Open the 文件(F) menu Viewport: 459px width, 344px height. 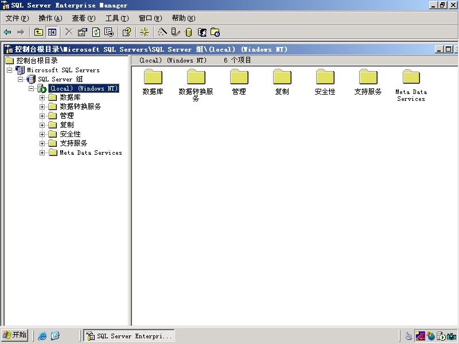pos(17,18)
